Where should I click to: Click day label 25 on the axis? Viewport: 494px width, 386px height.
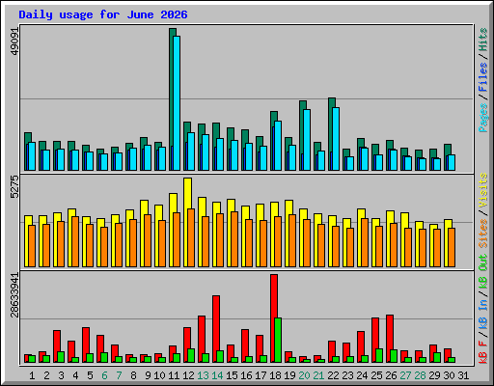click(x=376, y=375)
